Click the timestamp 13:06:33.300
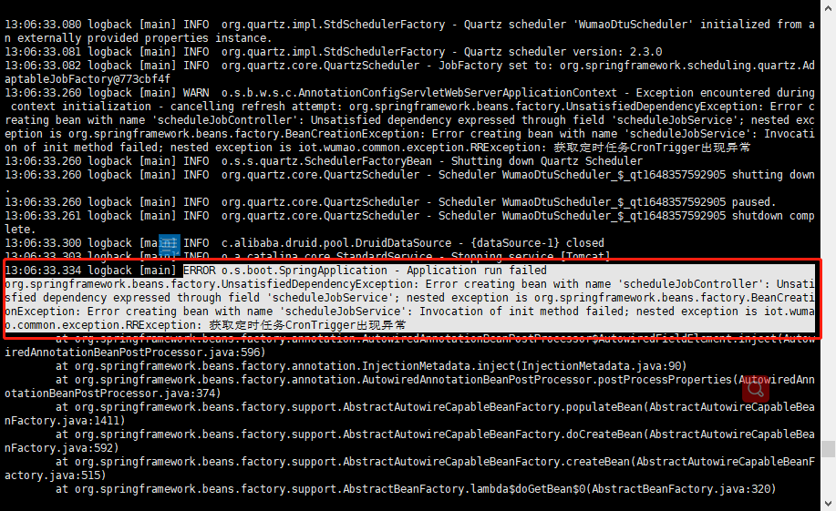 click(43, 243)
